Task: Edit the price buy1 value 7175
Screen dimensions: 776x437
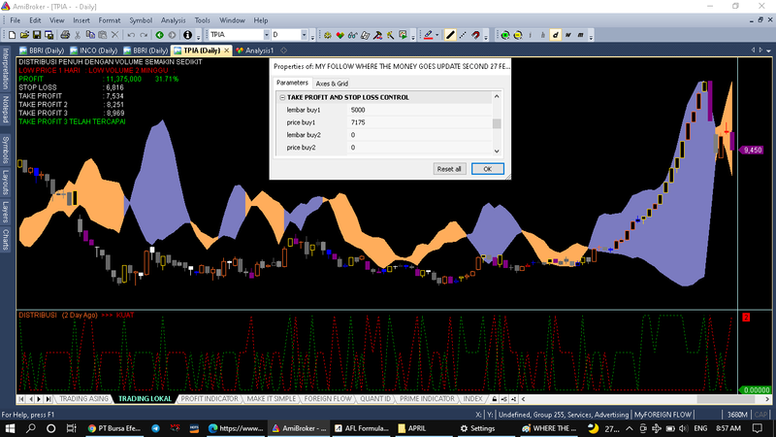Action: click(419, 122)
